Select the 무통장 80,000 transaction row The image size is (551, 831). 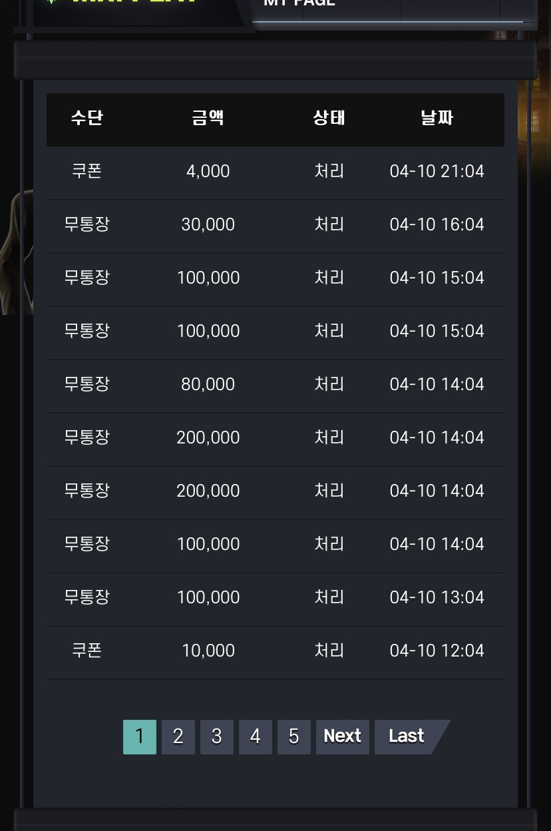(x=275, y=386)
